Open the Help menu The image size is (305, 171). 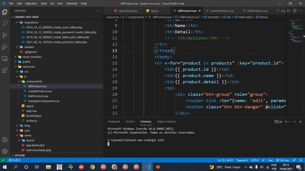coord(84,3)
